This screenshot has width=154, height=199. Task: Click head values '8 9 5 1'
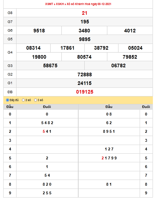109,131
